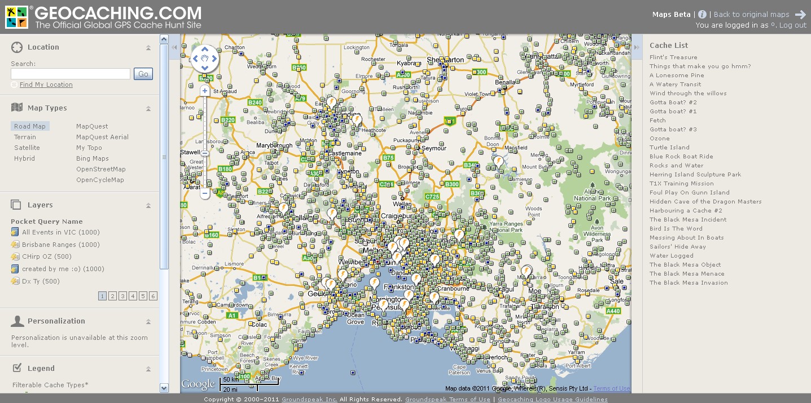811x403 pixels.
Task: Open Turtle Island in the Cache List
Action: point(669,148)
